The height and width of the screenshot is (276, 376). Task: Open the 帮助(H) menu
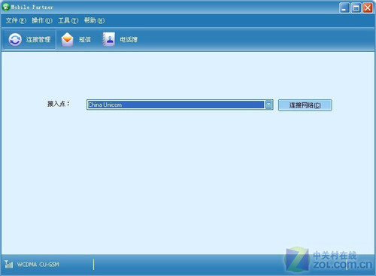94,20
